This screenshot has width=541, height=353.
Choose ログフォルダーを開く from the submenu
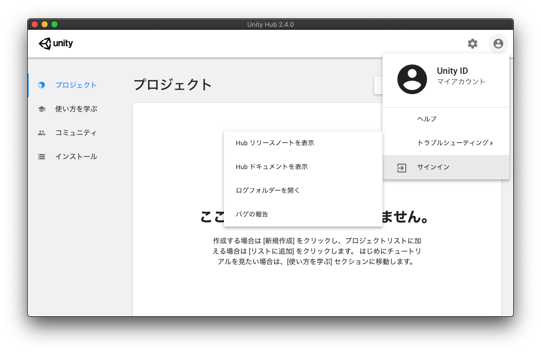[x=268, y=190]
